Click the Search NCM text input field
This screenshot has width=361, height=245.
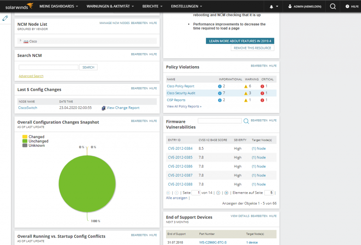[x=48, y=67]
